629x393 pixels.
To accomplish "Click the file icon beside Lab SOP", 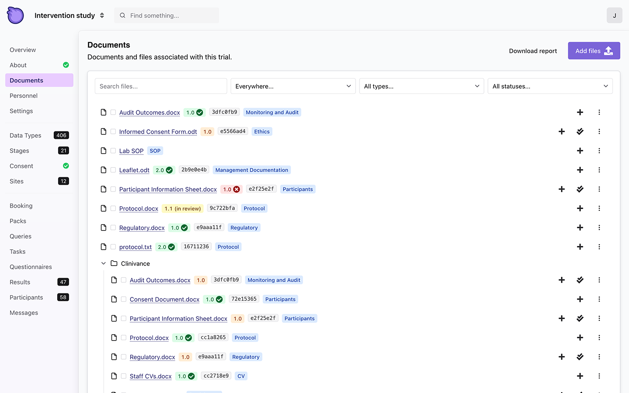I will 104,151.
